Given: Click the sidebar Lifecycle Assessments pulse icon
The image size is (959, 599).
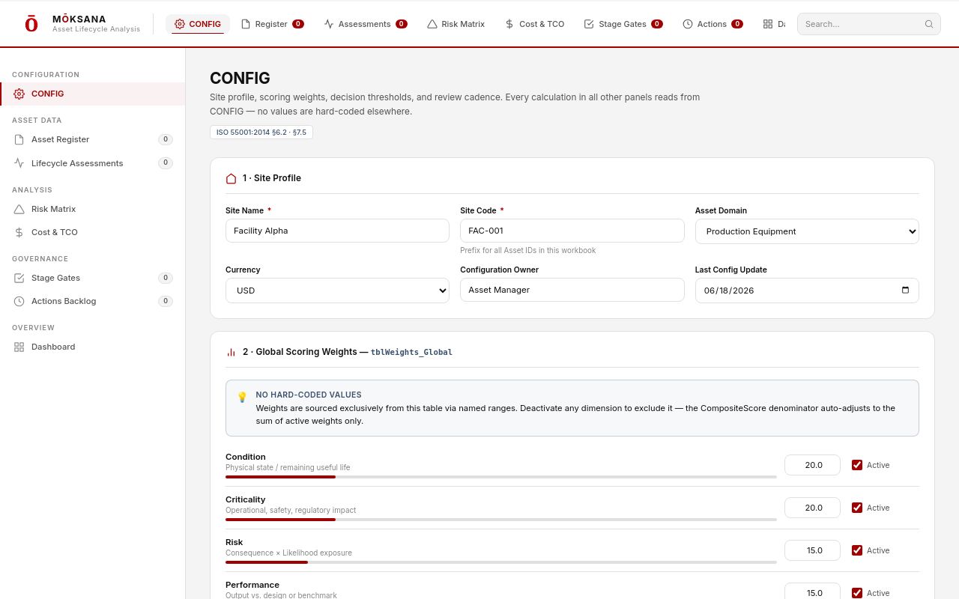Looking at the screenshot, I should click(19, 163).
